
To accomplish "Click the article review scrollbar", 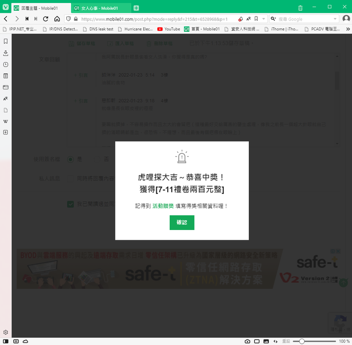I will [337, 81].
